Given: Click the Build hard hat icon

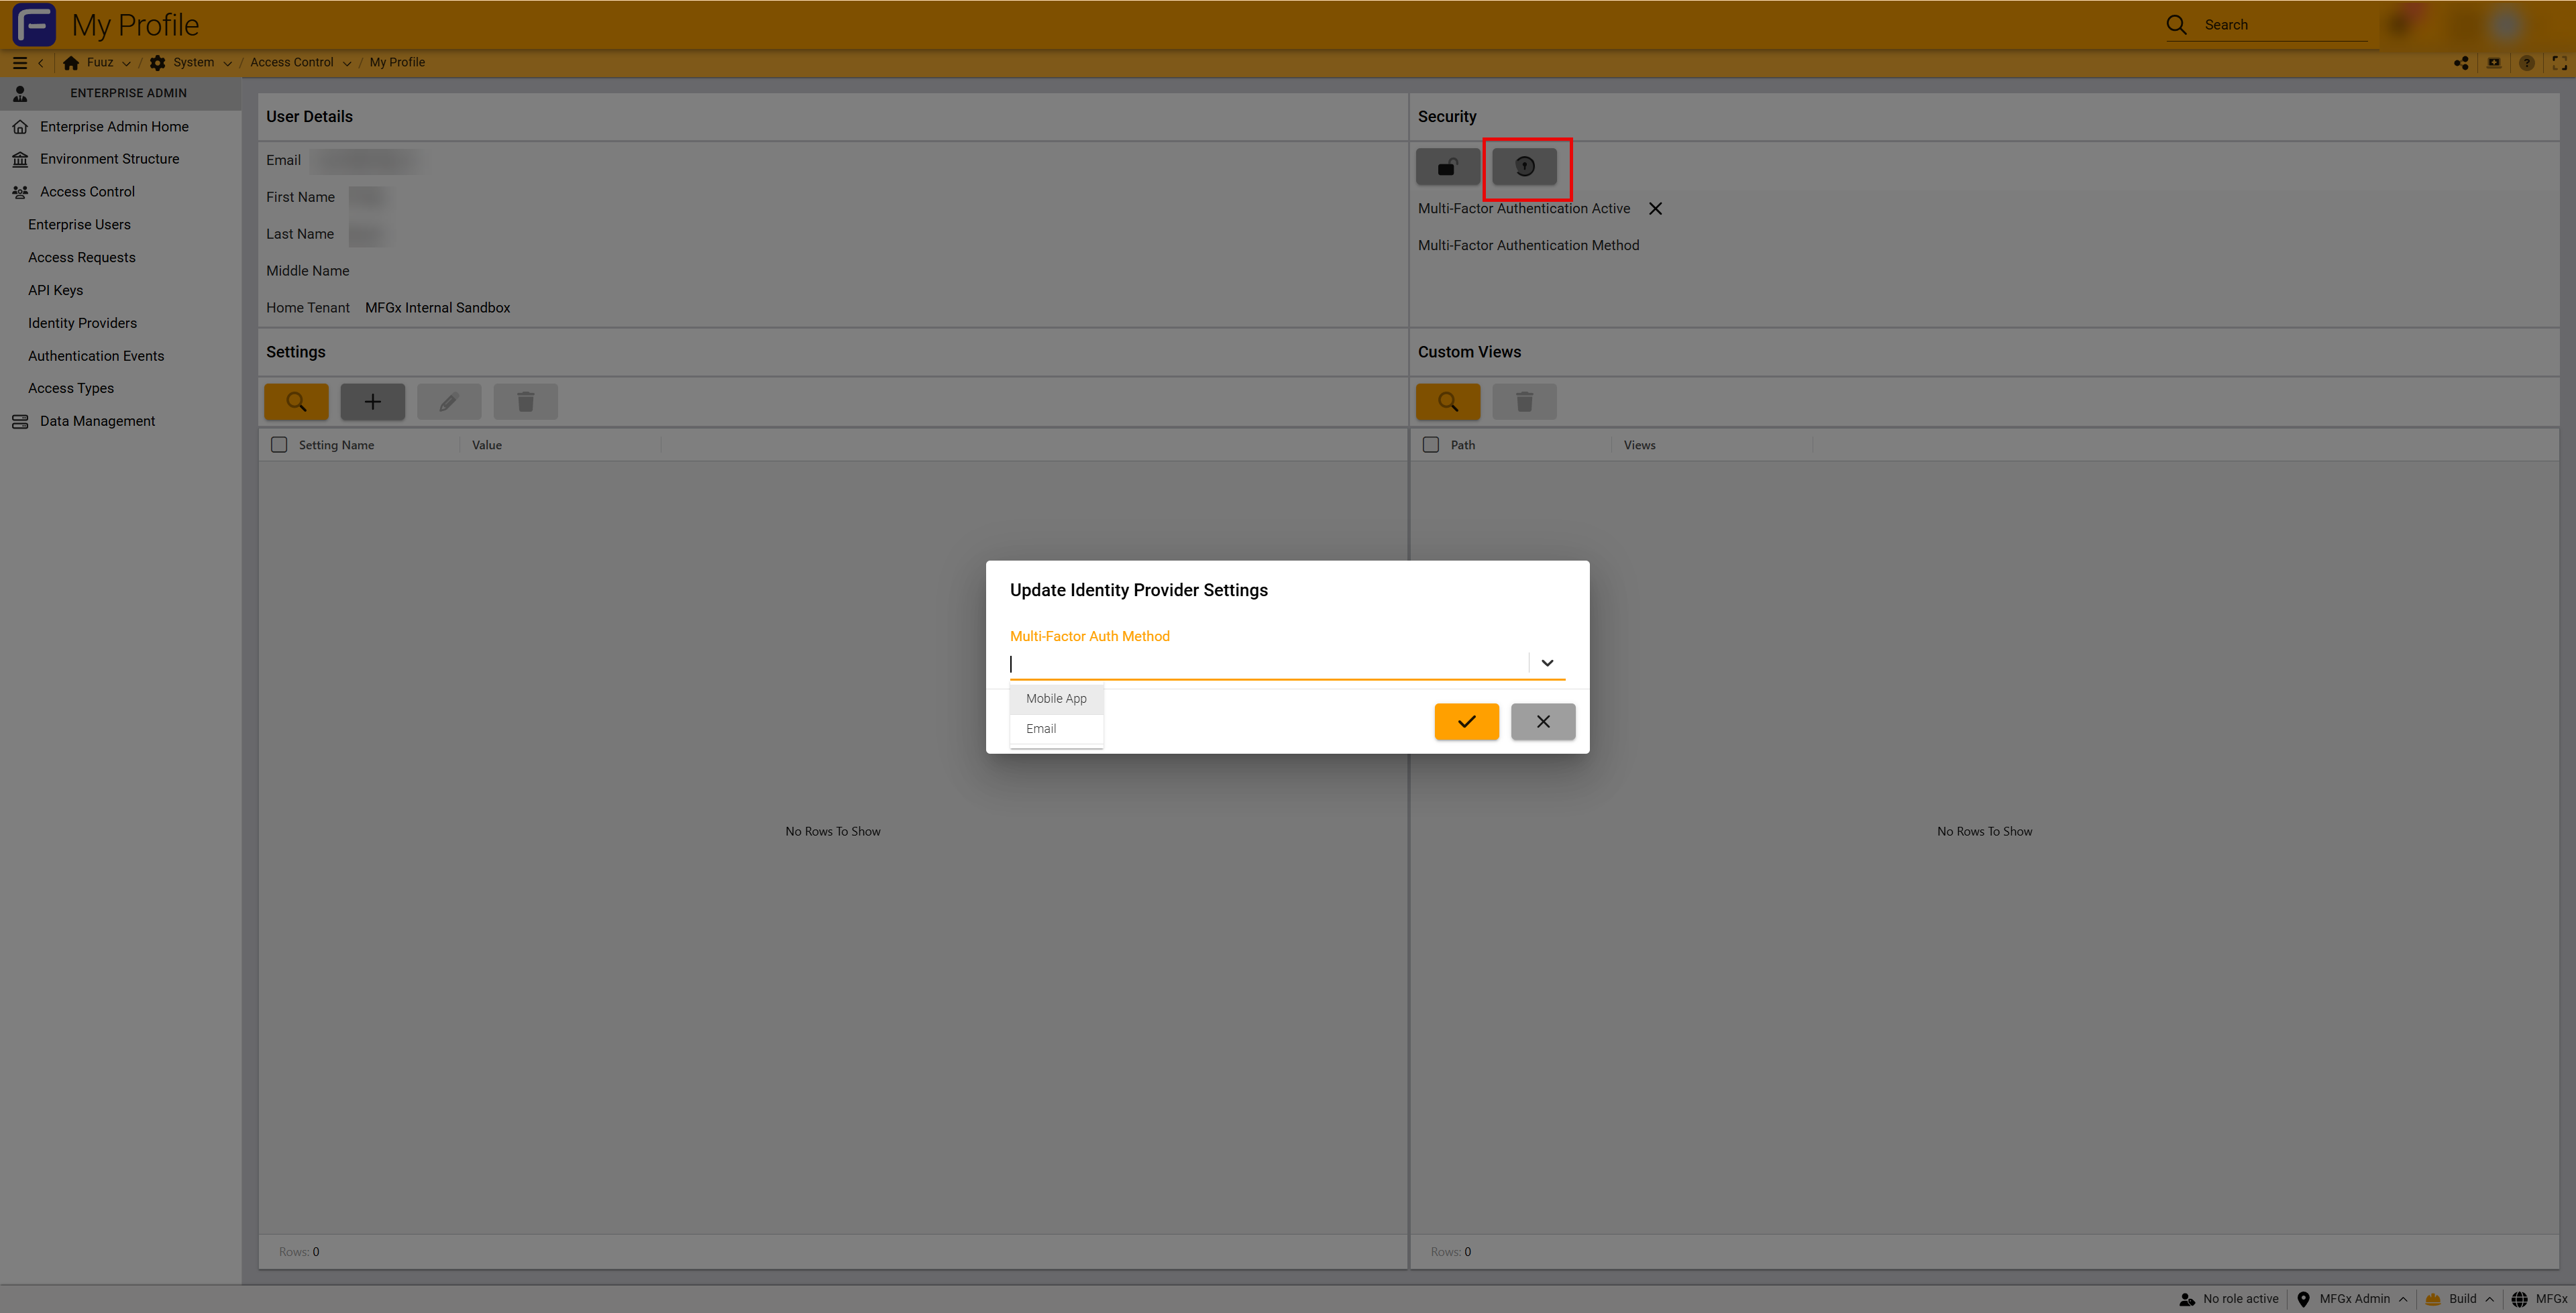Looking at the screenshot, I should click(x=2433, y=1299).
